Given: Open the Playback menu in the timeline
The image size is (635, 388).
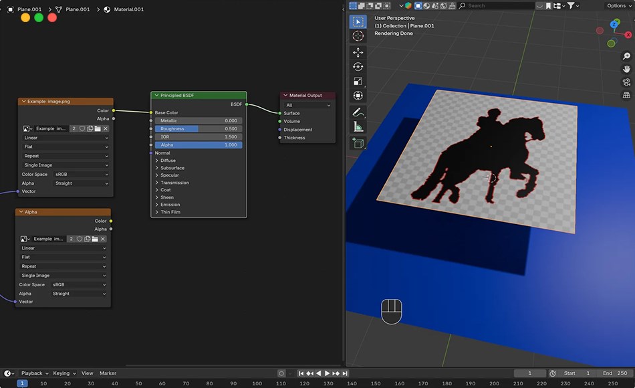Looking at the screenshot, I should 32,373.
